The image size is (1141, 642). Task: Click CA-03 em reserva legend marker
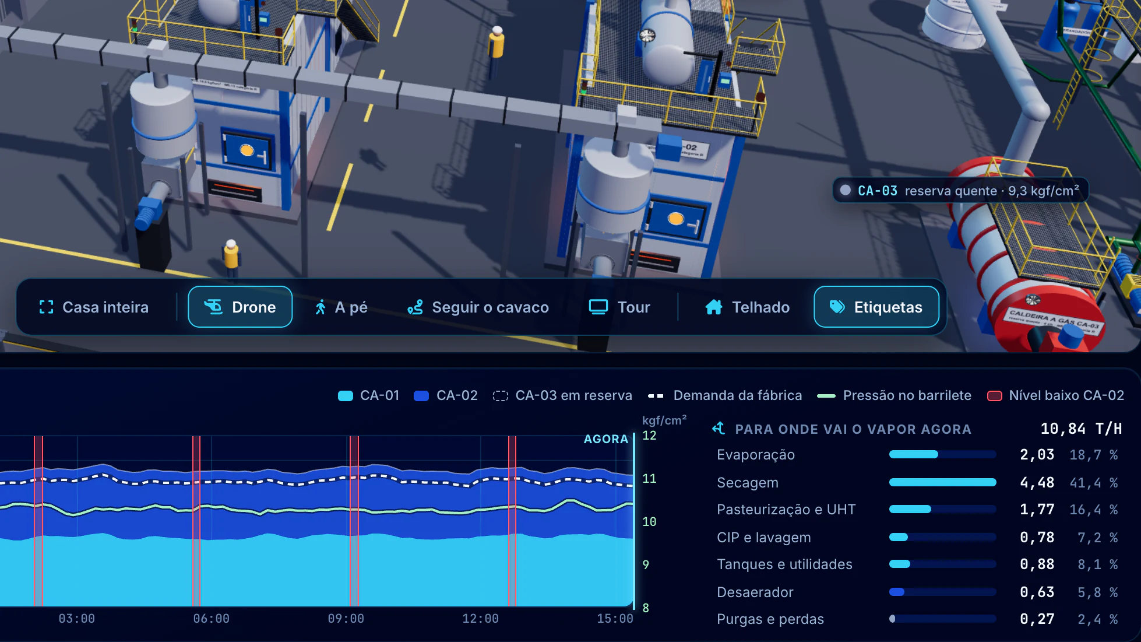tap(501, 396)
